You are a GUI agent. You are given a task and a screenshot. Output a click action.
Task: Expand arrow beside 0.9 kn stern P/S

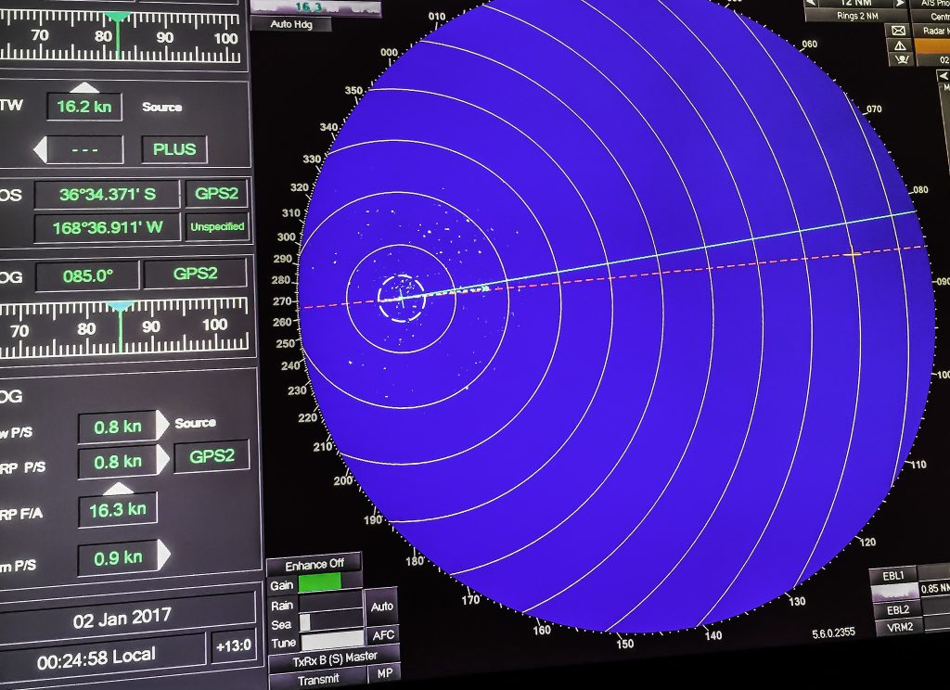coord(163,555)
